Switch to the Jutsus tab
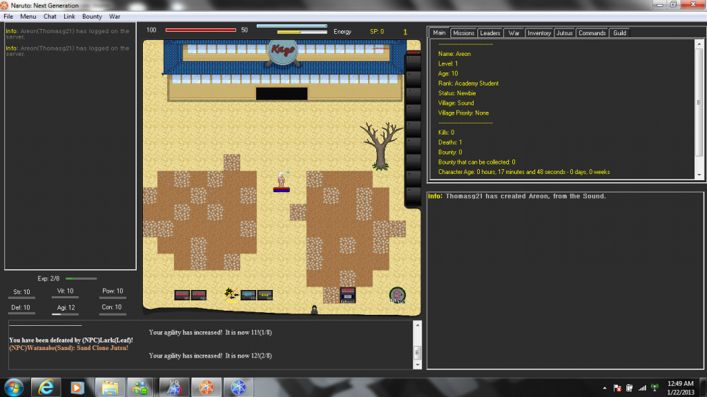707x397 pixels. click(x=564, y=33)
